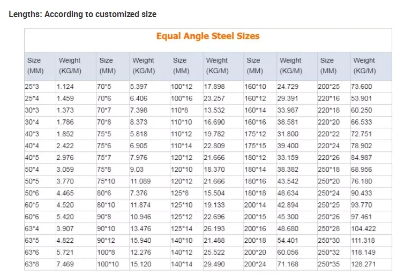Viewport: 412px width, 276px height.
Task: Select the 63*8 size cell
Action: pyautogui.click(x=32, y=264)
